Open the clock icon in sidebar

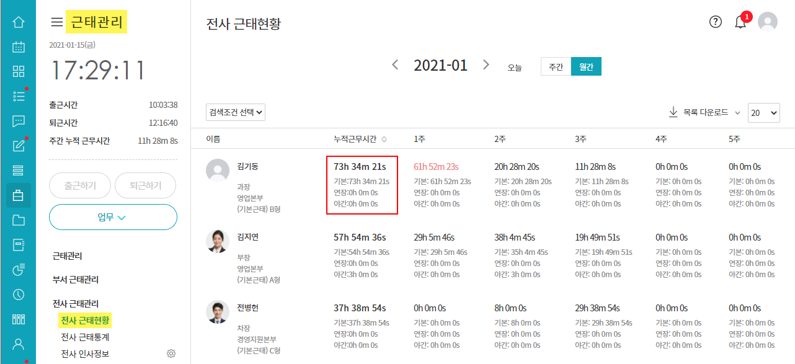pos(19,295)
